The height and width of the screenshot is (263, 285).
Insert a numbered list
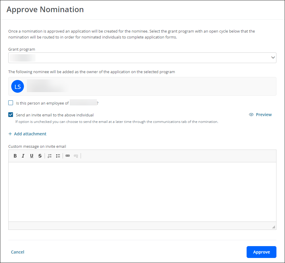(50, 156)
